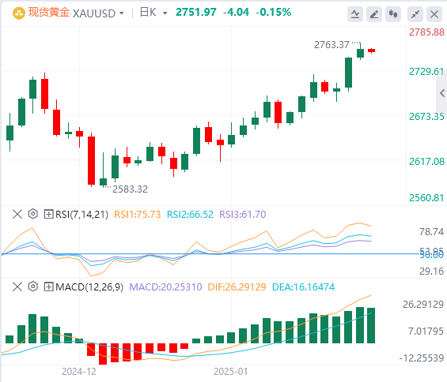Screen dimensions: 447x382
Task: Click the 7.01795 MACD axis label
Action: tap(426, 331)
